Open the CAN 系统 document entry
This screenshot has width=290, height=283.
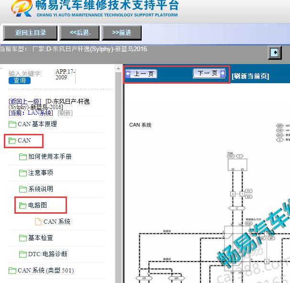[x=57, y=221]
